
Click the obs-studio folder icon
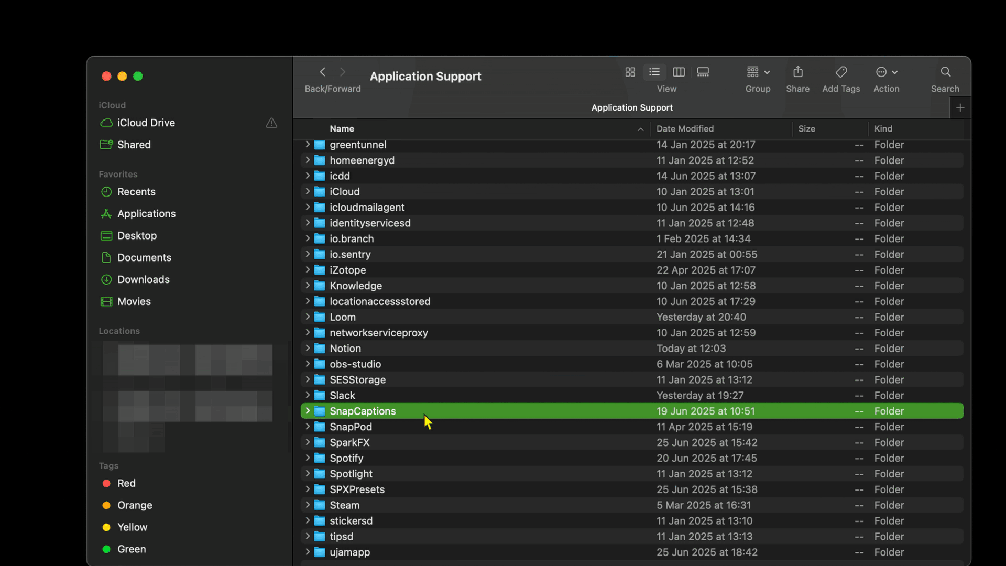coord(320,364)
